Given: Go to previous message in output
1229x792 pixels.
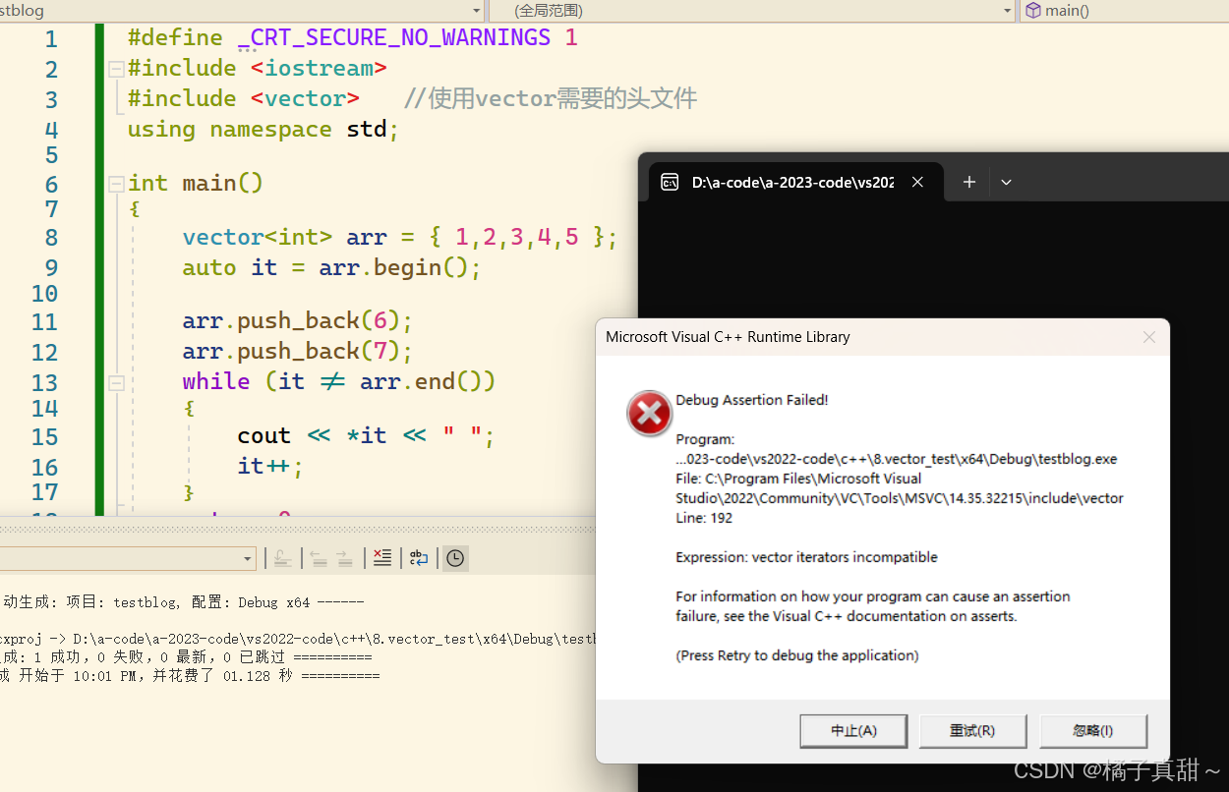Looking at the screenshot, I should (319, 558).
